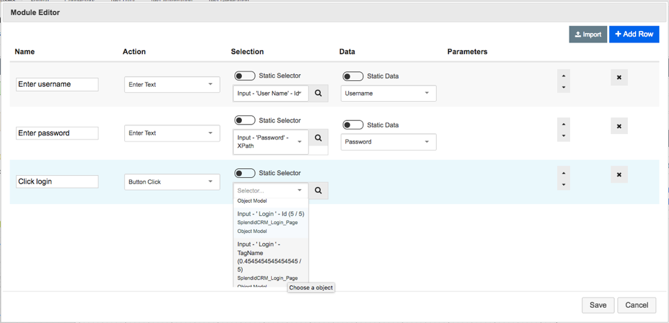Click the Click login name field
This screenshot has width=669, height=323.
[x=57, y=181]
